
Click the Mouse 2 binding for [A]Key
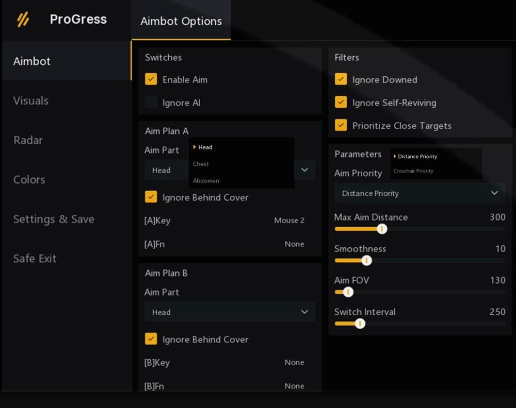click(289, 220)
